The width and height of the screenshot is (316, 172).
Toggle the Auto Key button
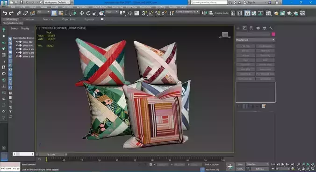240,165
